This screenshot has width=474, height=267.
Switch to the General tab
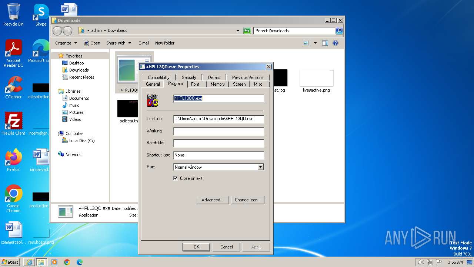pos(153,84)
